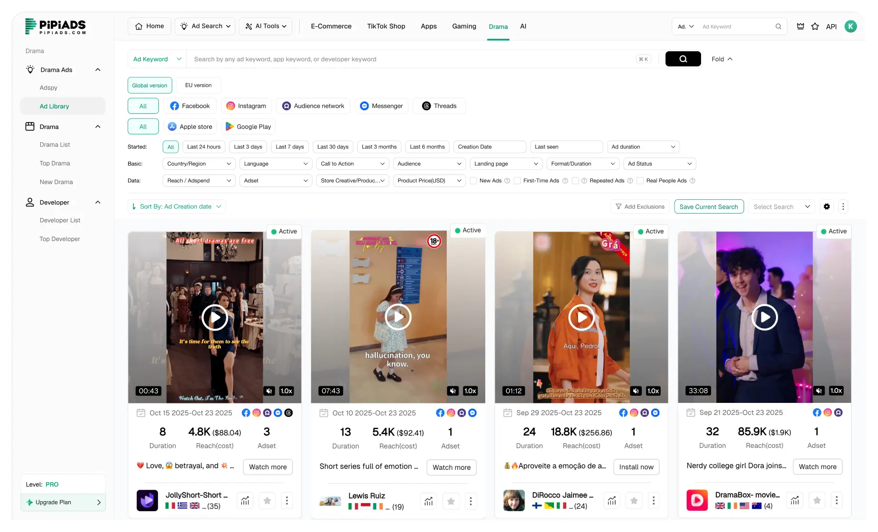The height and width of the screenshot is (532, 878).
Task: Tick the Real People Ads checkbox
Action: click(640, 181)
